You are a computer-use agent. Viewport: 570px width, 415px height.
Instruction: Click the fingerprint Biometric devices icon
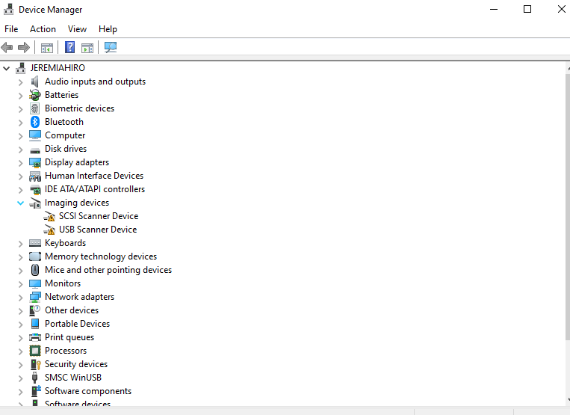coord(35,108)
